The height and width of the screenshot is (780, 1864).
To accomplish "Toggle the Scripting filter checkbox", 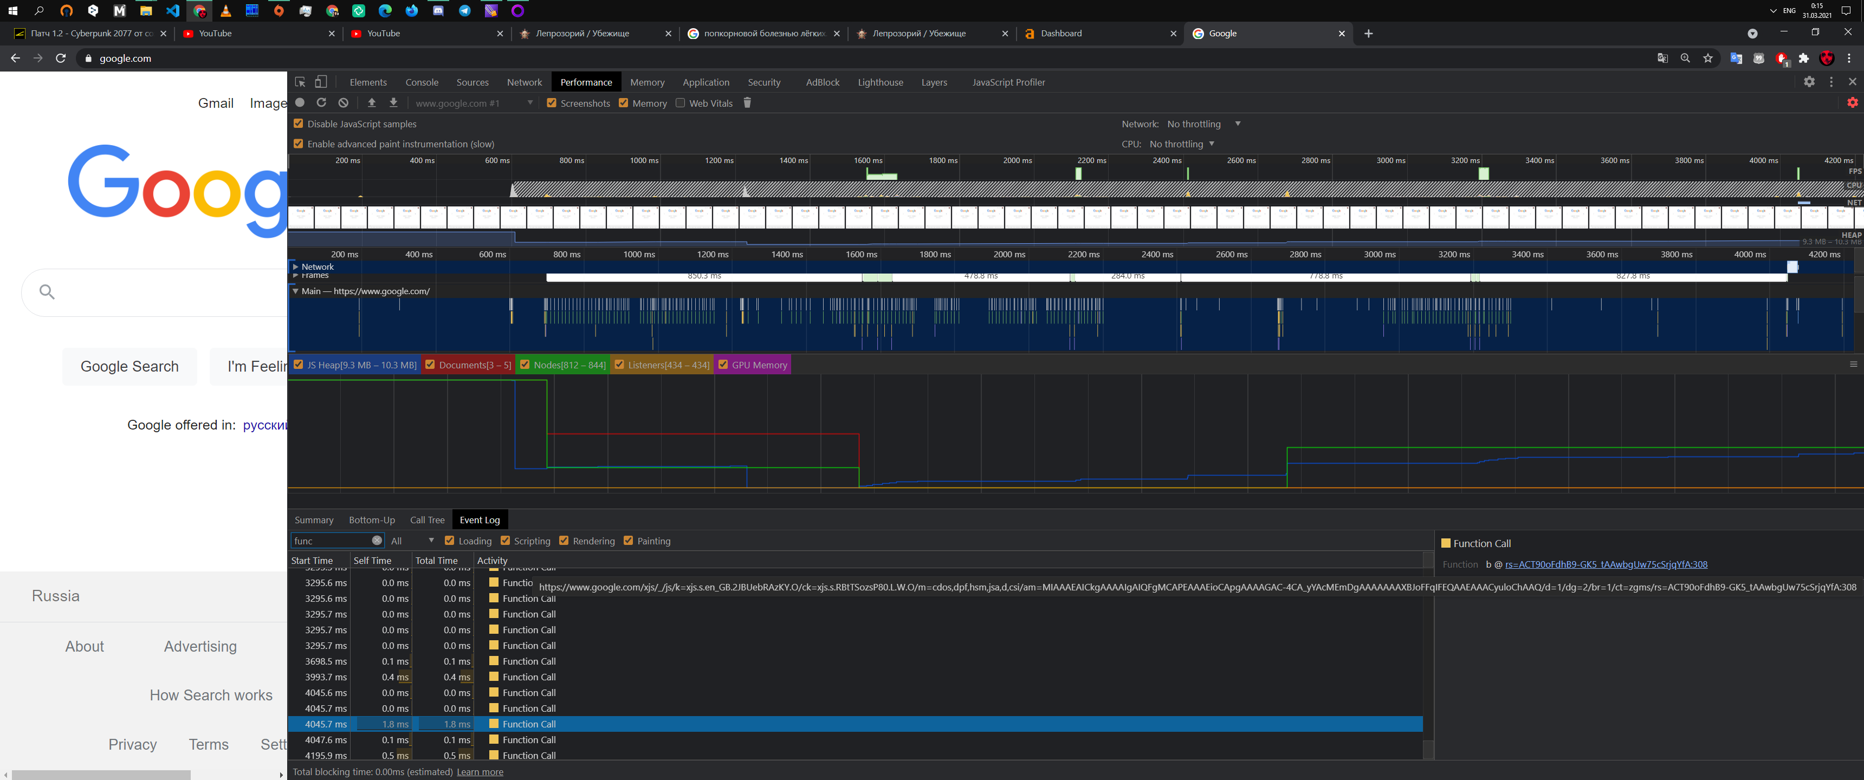I will click(x=505, y=541).
